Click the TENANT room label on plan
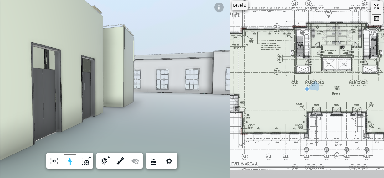Image resolution: width=384 pixels, height=178 pixels. click(x=337, y=87)
